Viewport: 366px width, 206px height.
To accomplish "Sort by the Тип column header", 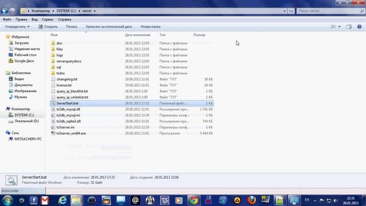I will coord(162,35).
